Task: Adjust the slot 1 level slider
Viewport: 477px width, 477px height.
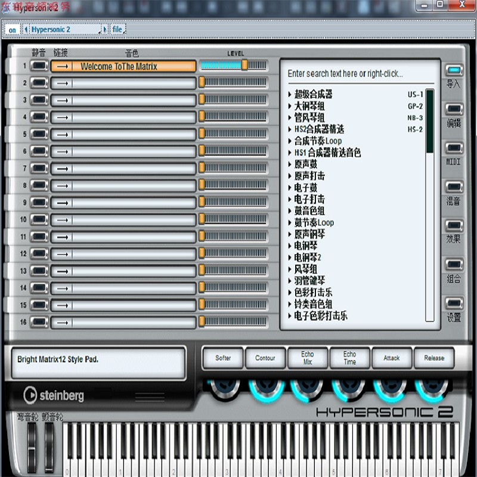Action: pos(234,65)
